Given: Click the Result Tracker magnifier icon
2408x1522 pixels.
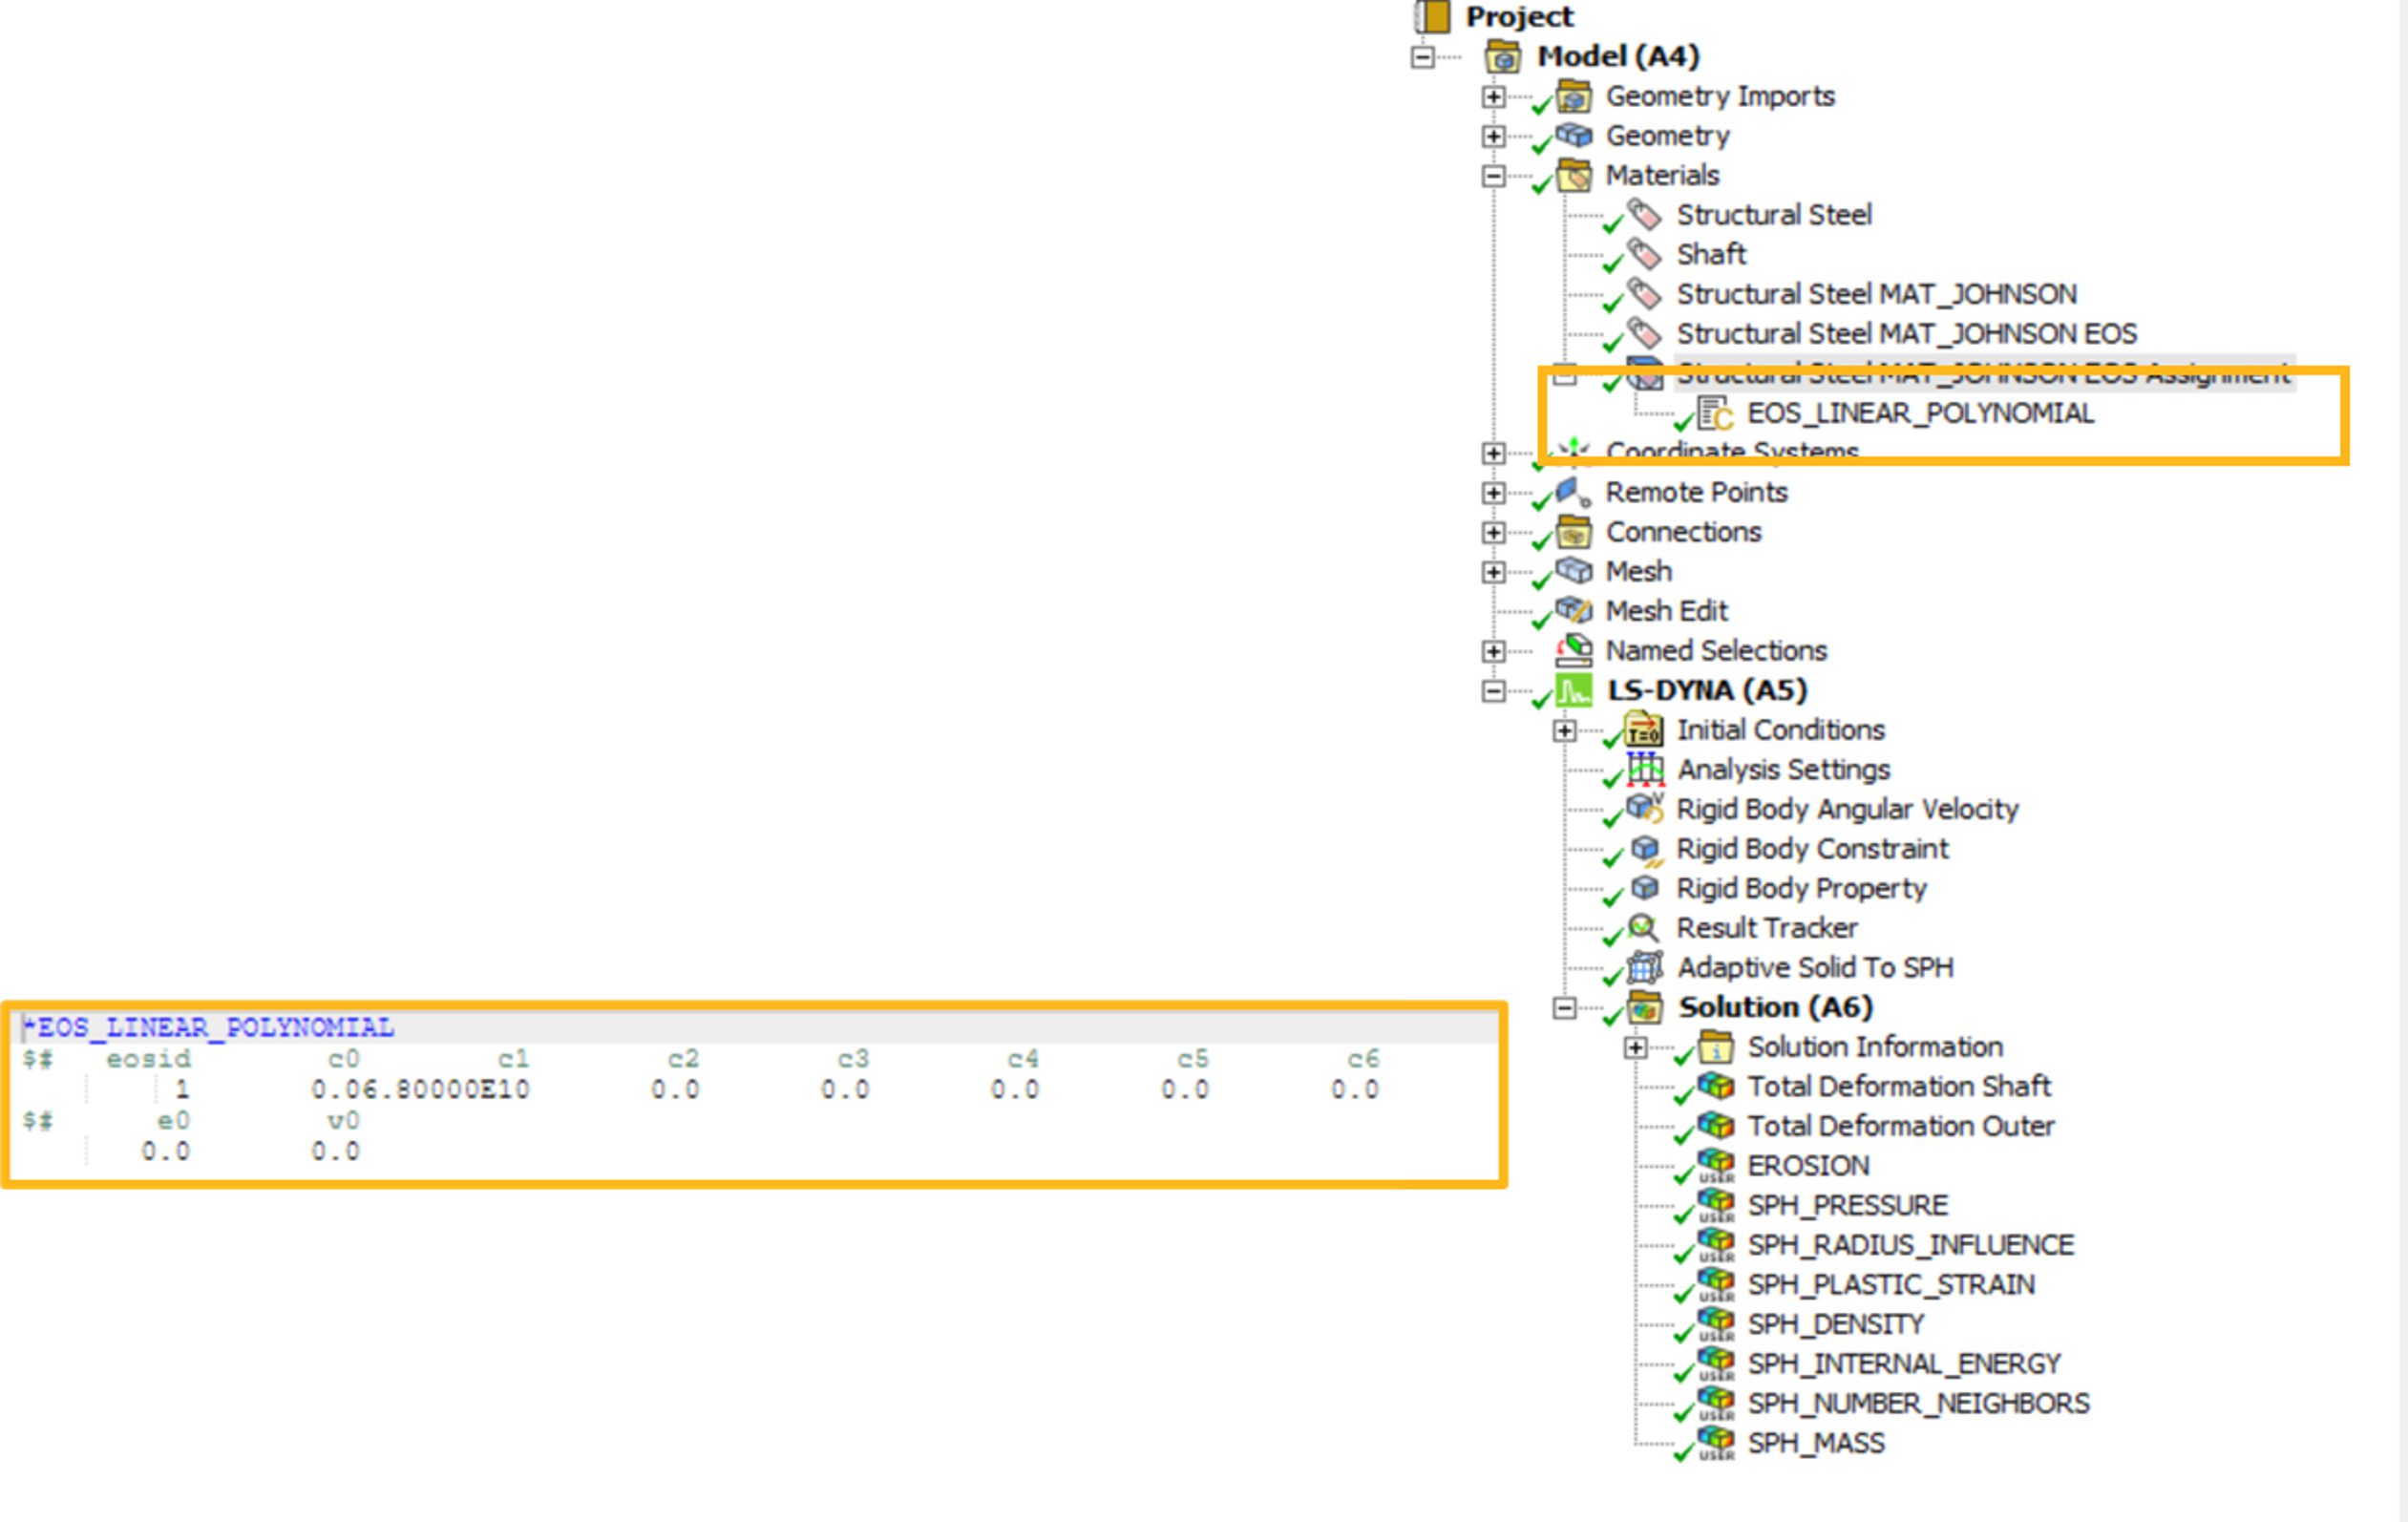Looking at the screenshot, I should click(1644, 927).
